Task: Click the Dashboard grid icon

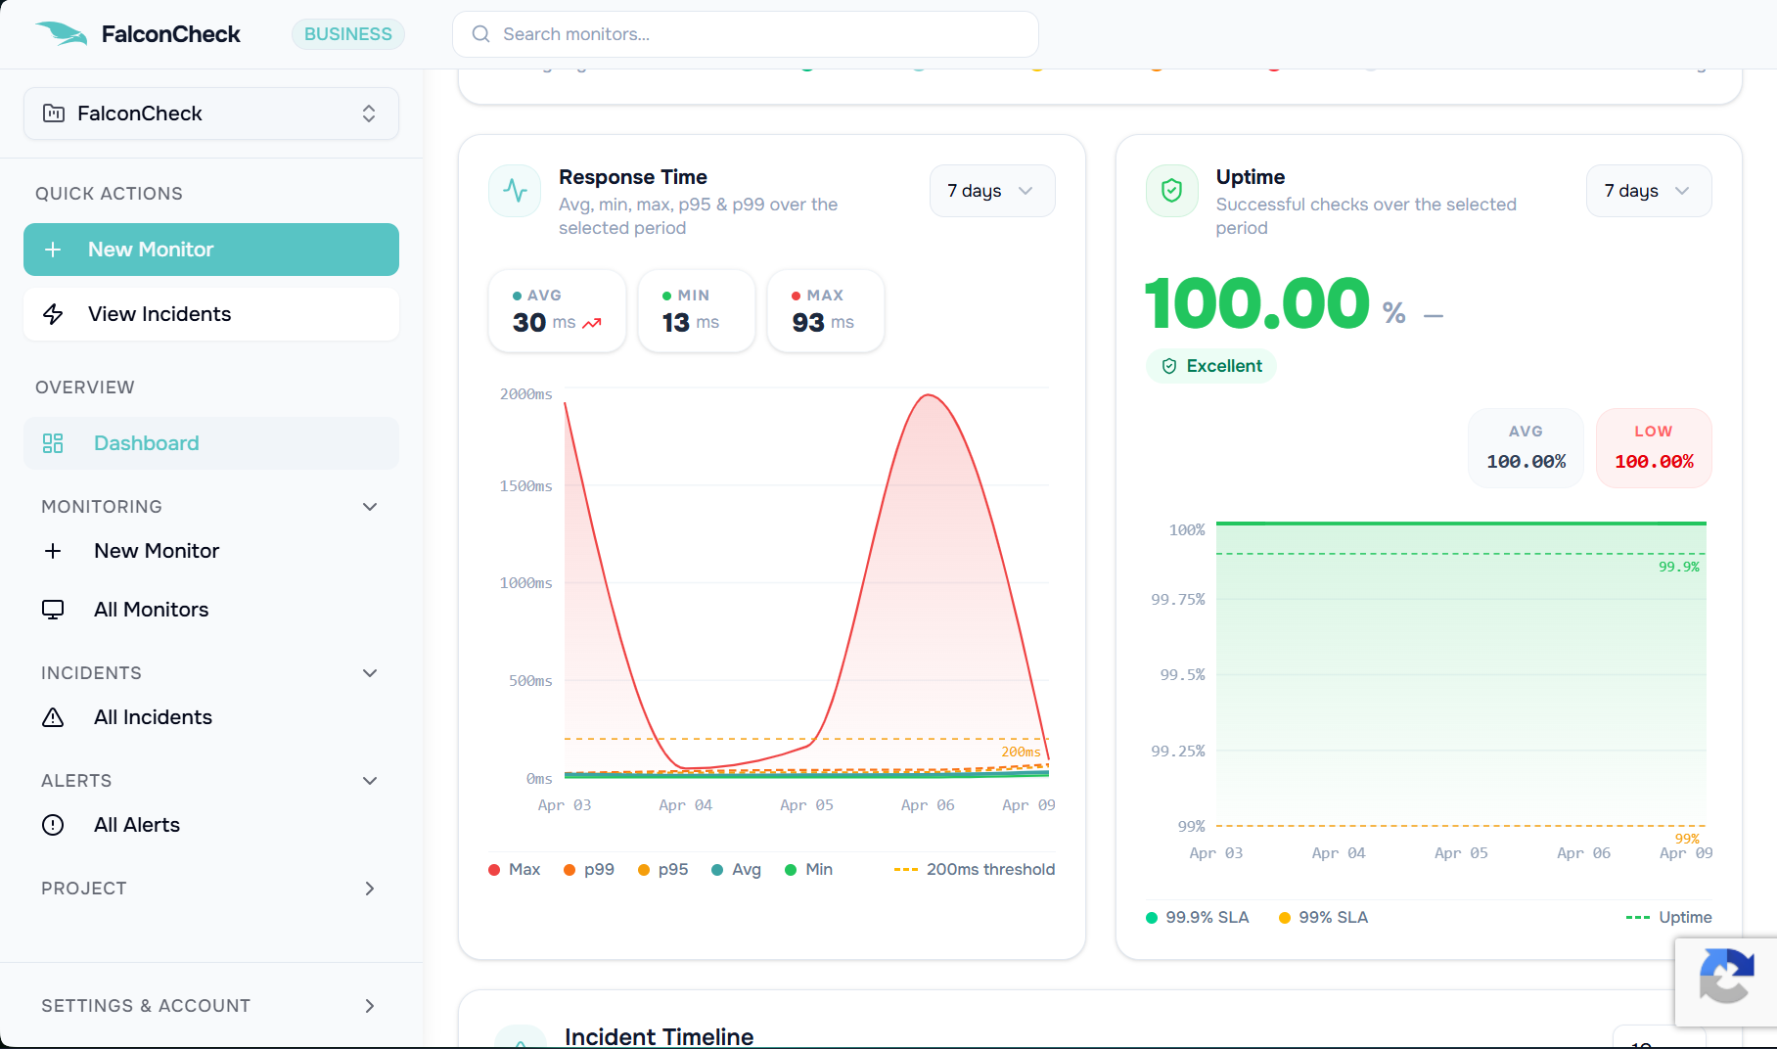Action: click(53, 443)
